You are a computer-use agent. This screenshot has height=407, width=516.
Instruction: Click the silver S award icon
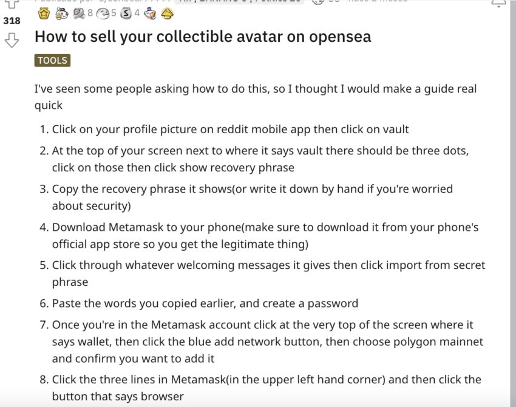pyautogui.click(x=126, y=13)
